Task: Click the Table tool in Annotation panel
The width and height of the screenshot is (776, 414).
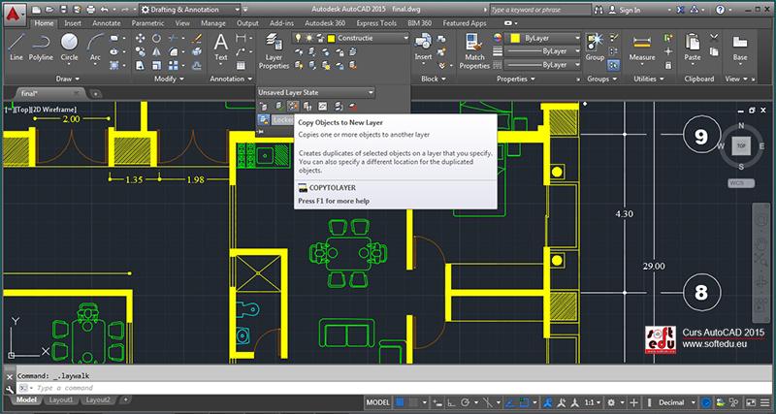Action: 241,65
